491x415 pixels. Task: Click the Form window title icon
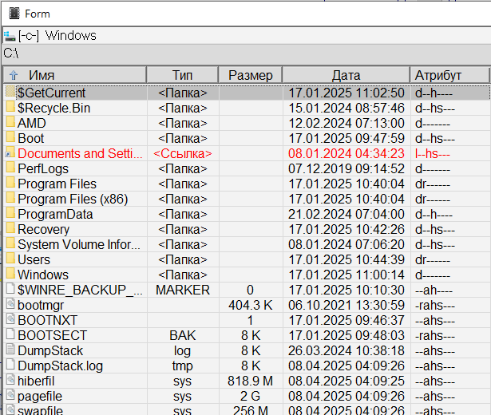tap(13, 14)
